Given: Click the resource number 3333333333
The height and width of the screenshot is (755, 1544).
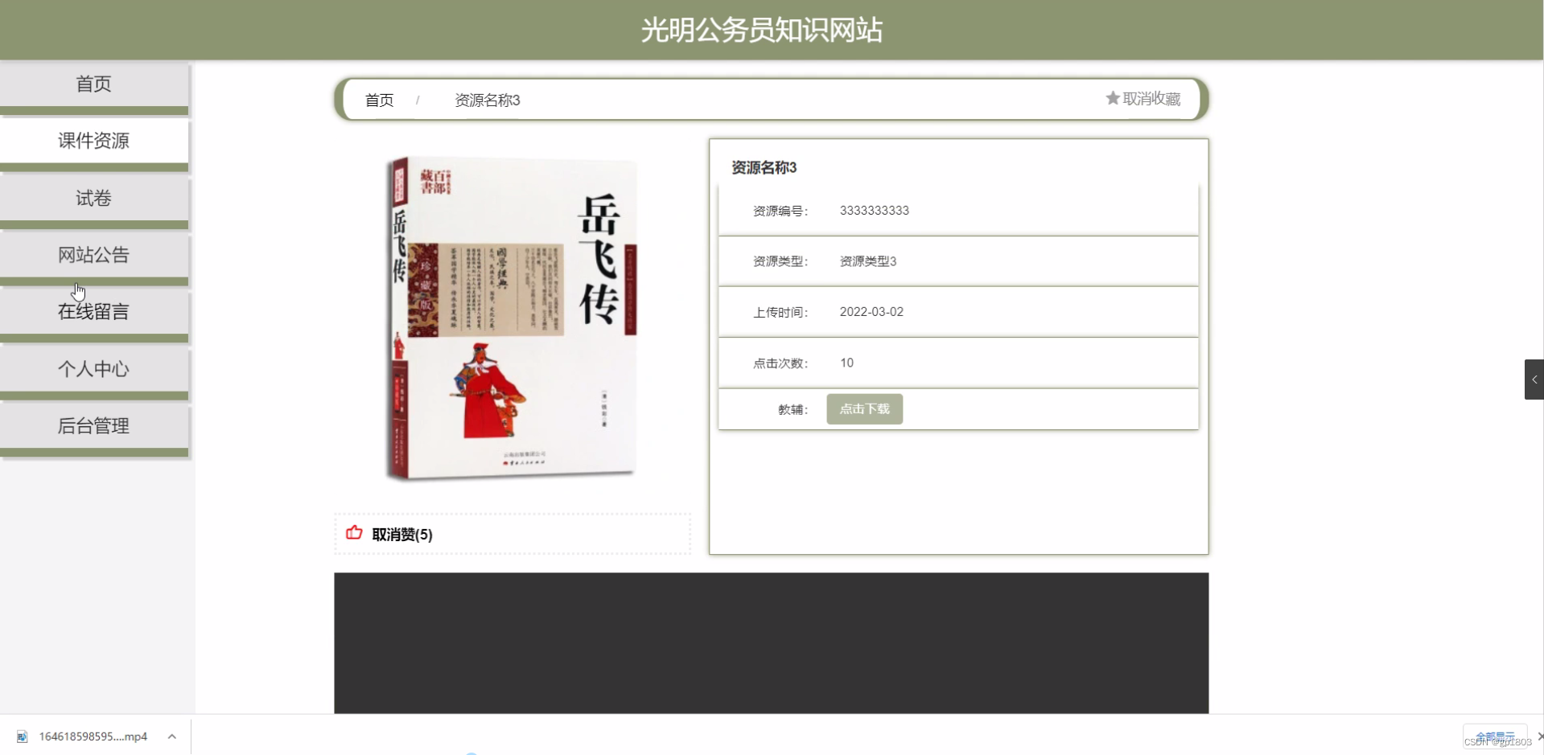Looking at the screenshot, I should click(x=874, y=211).
